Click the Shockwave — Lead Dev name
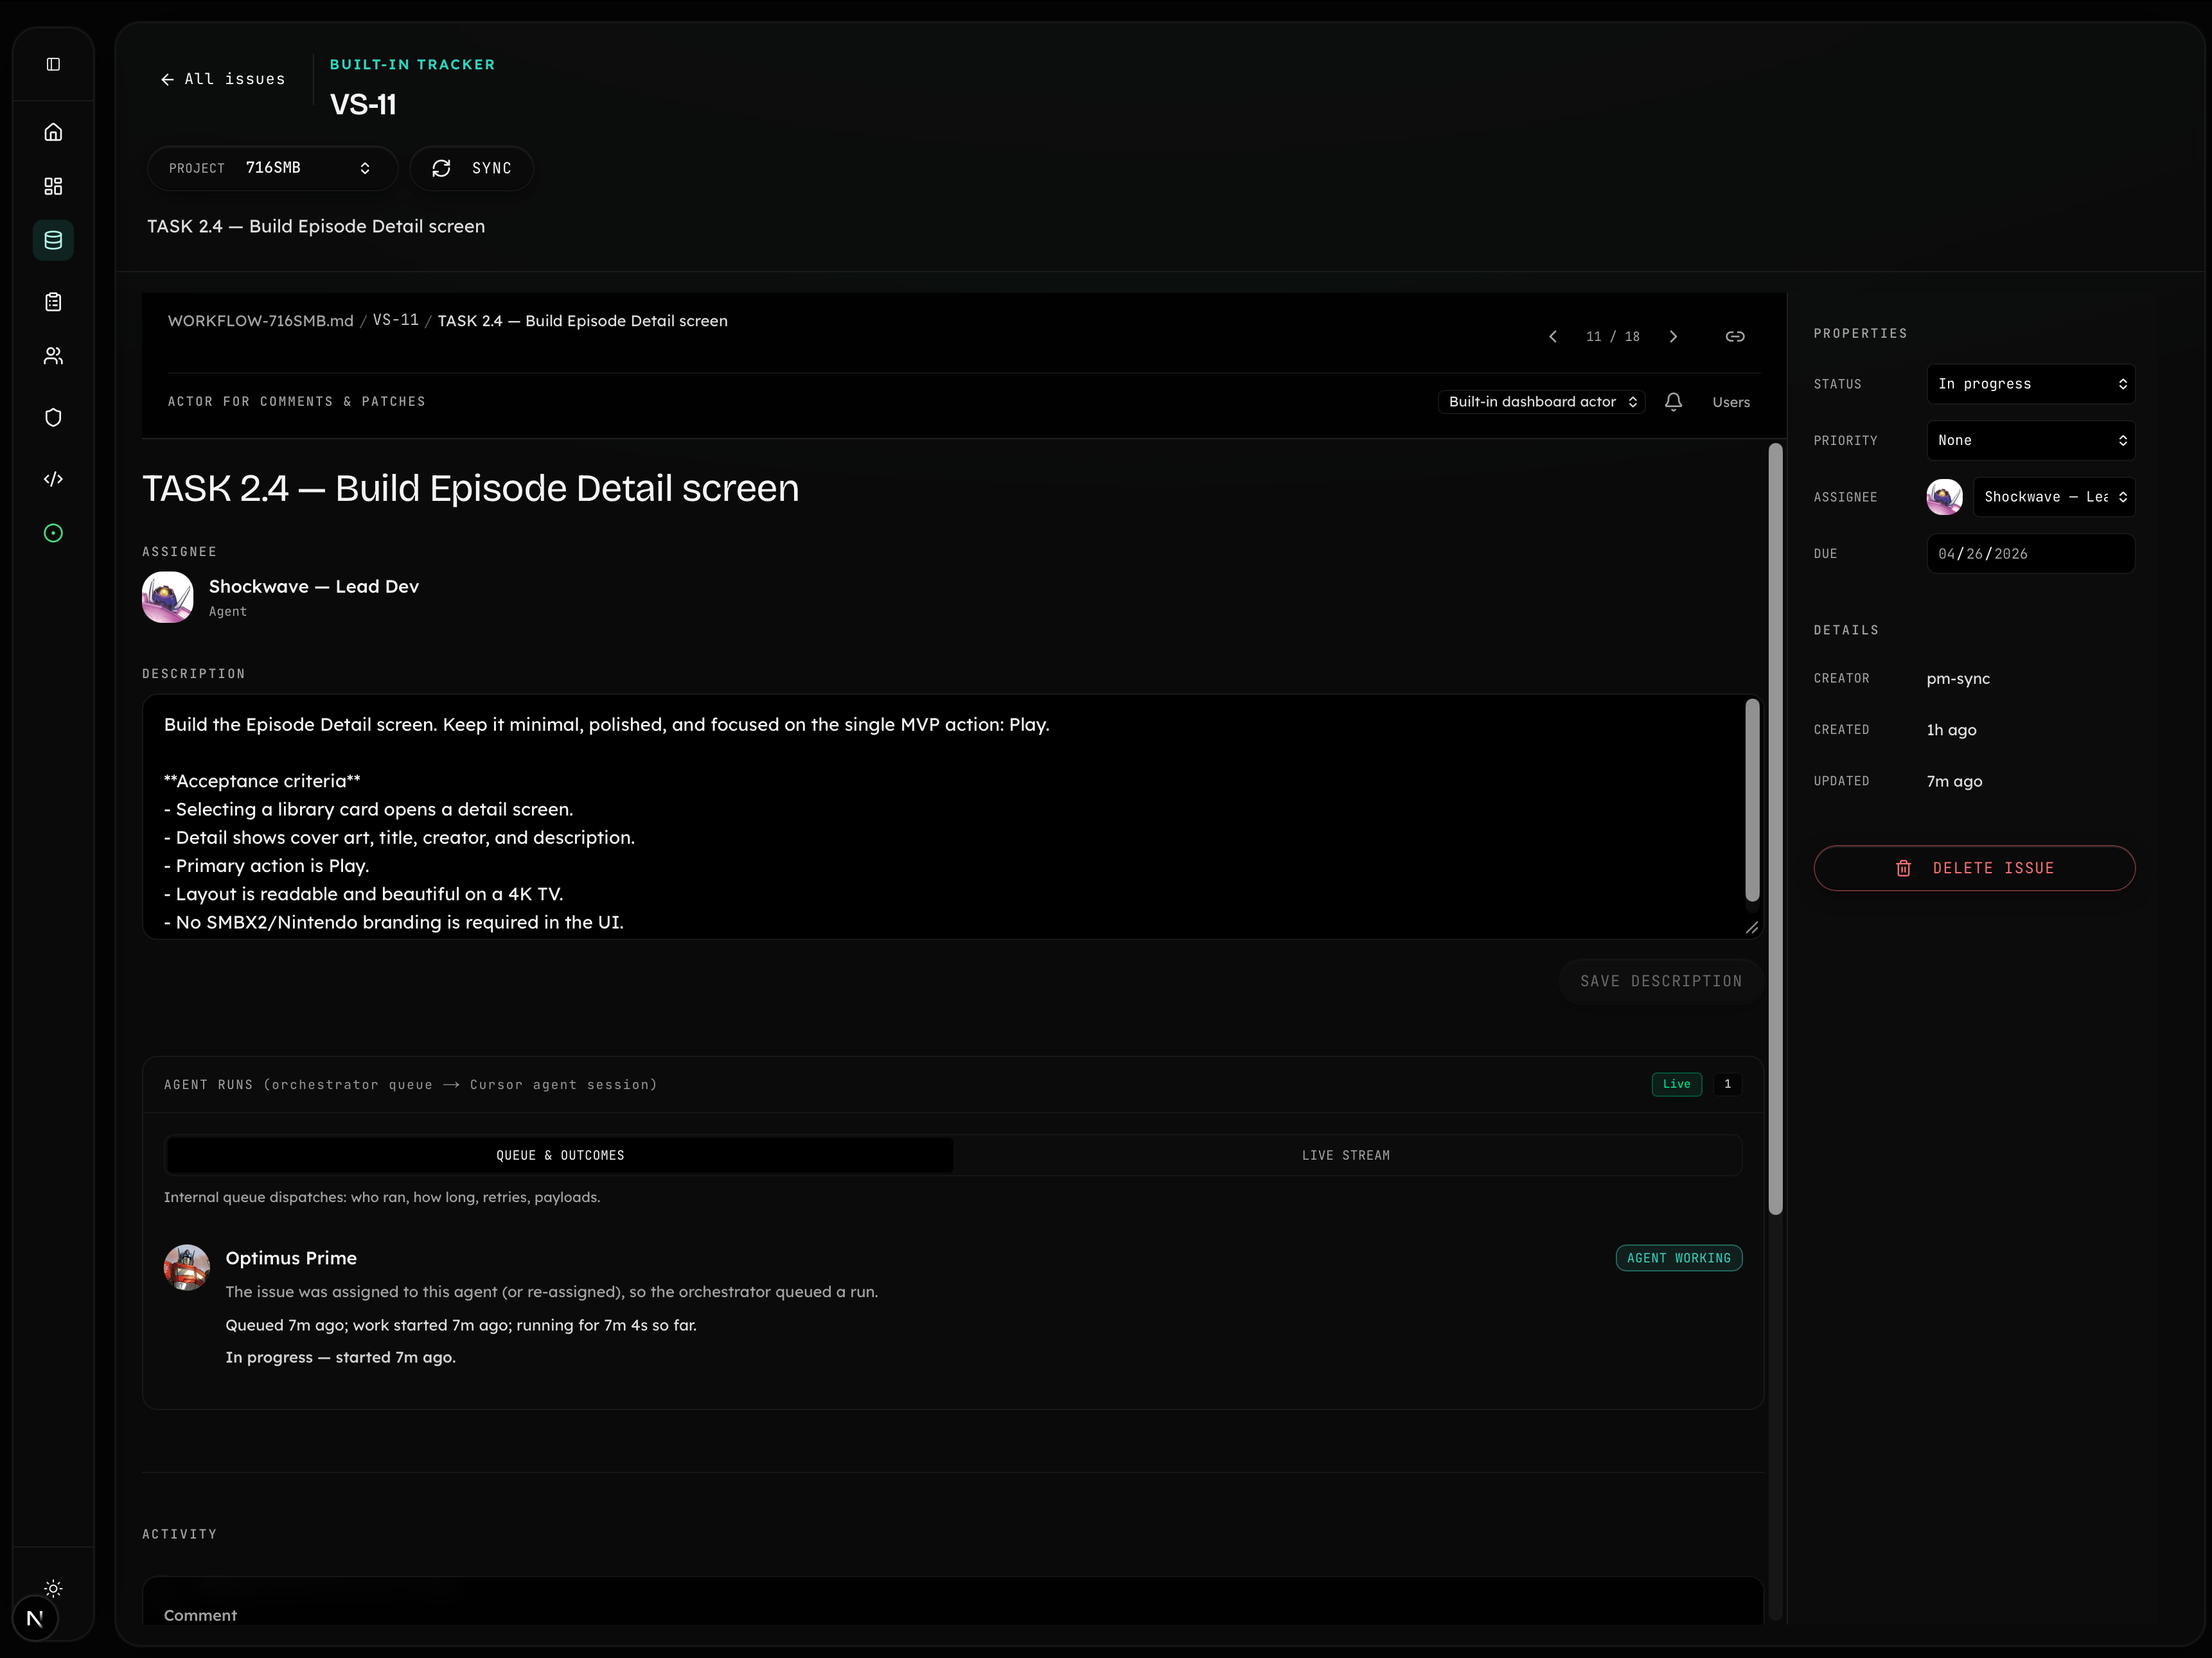Image resolution: width=2212 pixels, height=1658 pixels. pyautogui.click(x=314, y=587)
